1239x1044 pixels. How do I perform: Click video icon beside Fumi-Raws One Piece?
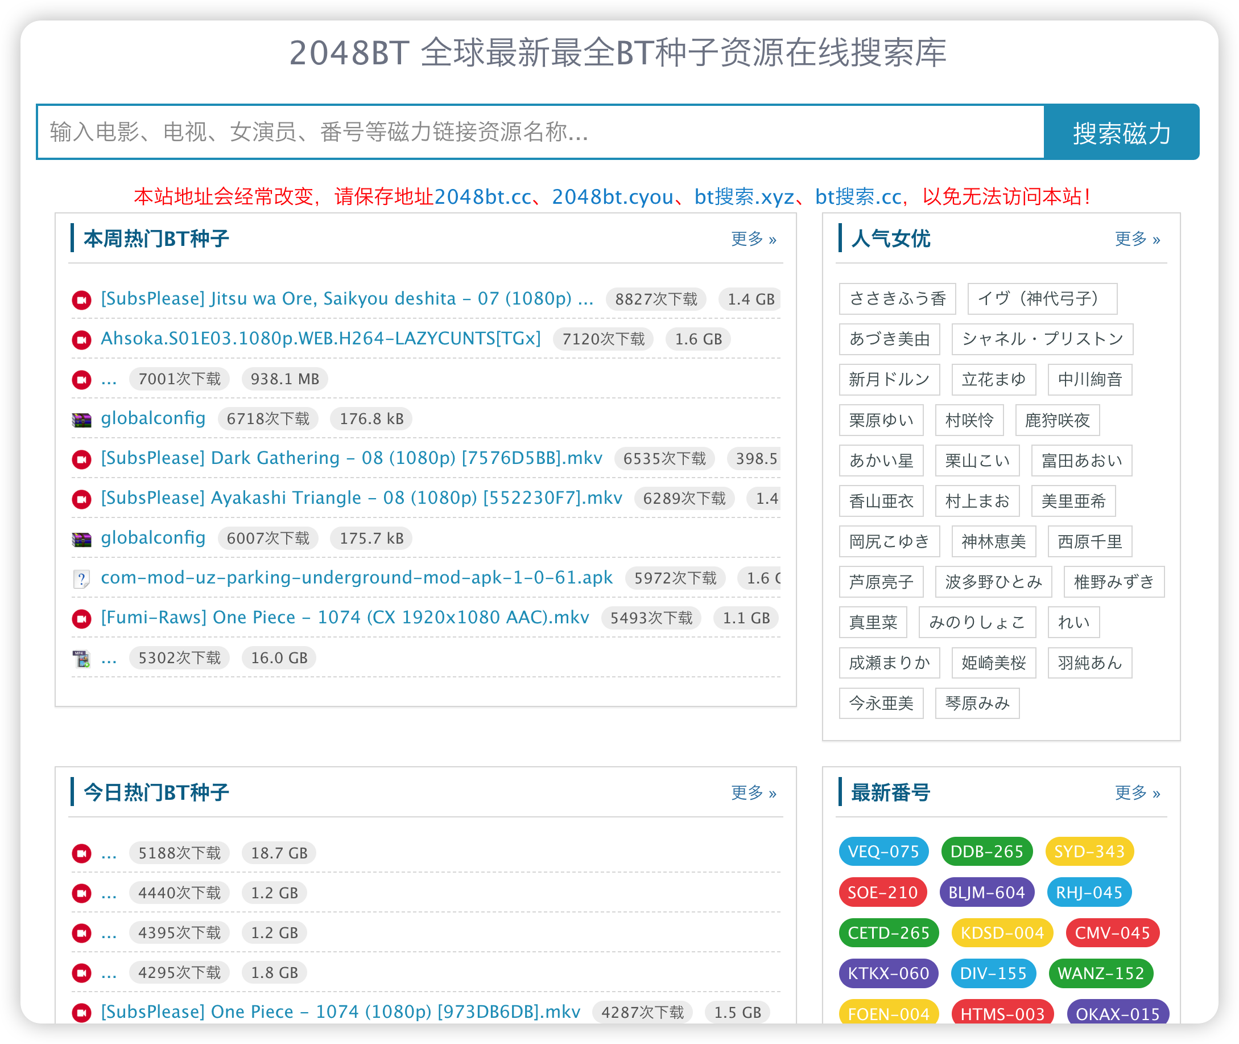pyautogui.click(x=81, y=618)
